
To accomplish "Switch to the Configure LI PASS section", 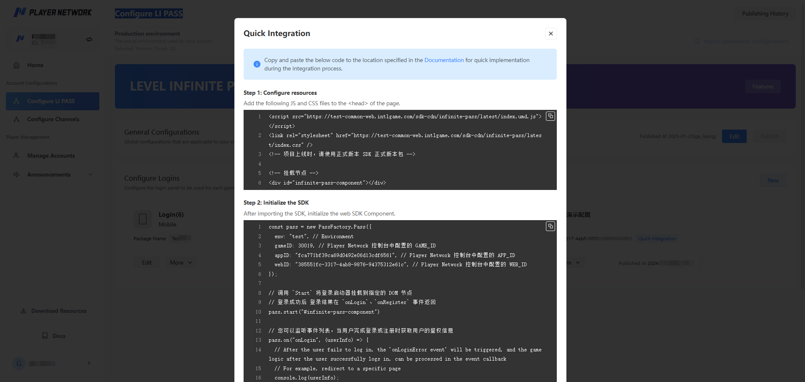I will point(52,101).
